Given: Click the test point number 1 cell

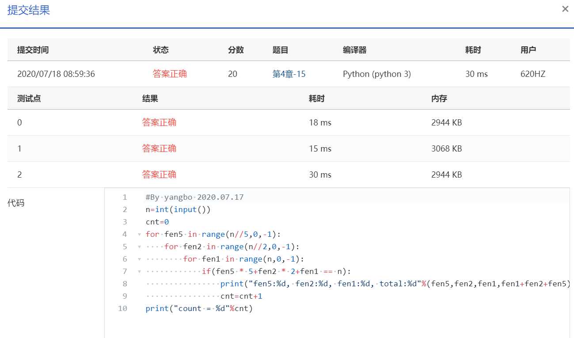Looking at the screenshot, I should point(19,148).
